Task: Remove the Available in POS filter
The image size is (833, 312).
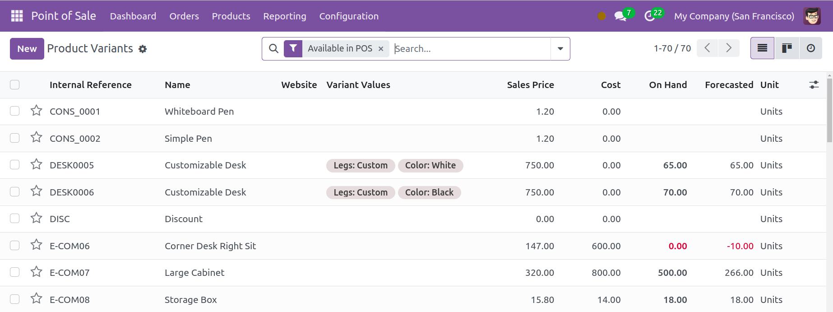Action: coord(381,49)
